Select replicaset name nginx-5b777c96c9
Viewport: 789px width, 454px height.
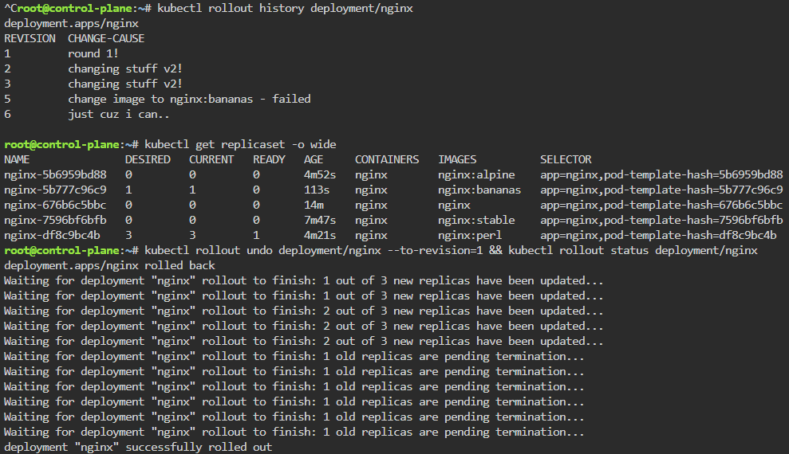point(55,190)
